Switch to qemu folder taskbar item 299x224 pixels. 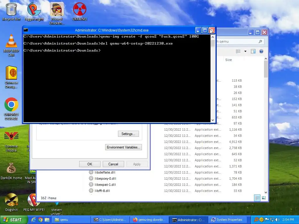tap(71, 220)
